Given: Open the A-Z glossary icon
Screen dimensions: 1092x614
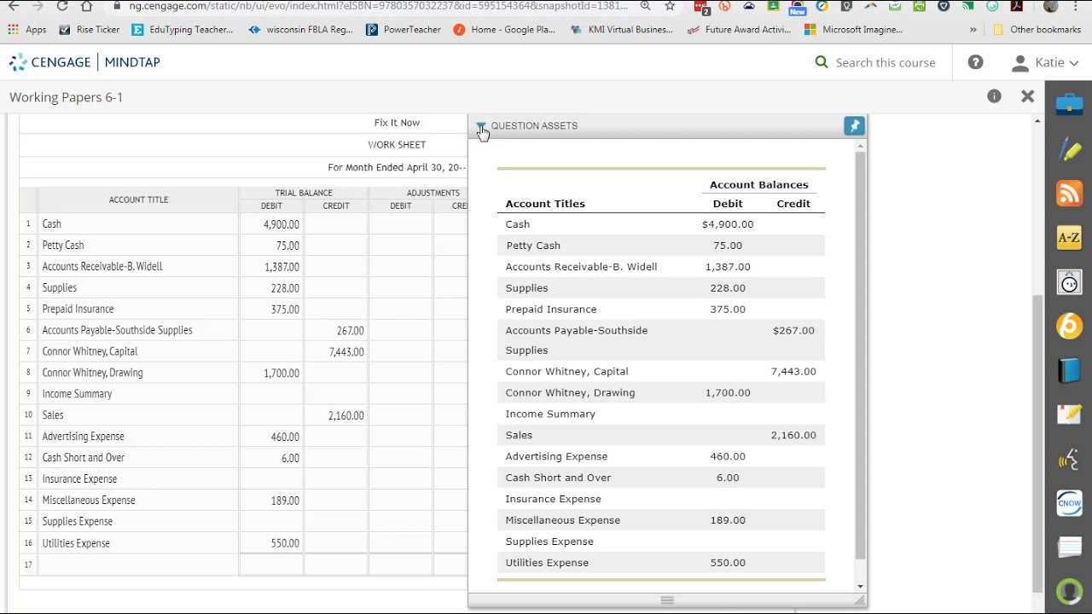Looking at the screenshot, I should pos(1069,238).
